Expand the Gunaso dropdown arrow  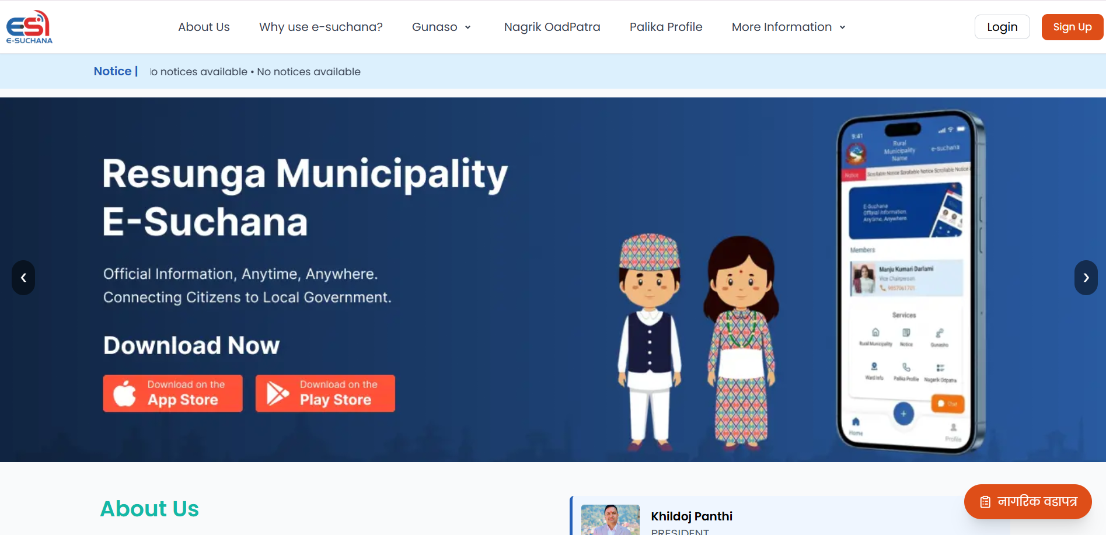point(467,27)
